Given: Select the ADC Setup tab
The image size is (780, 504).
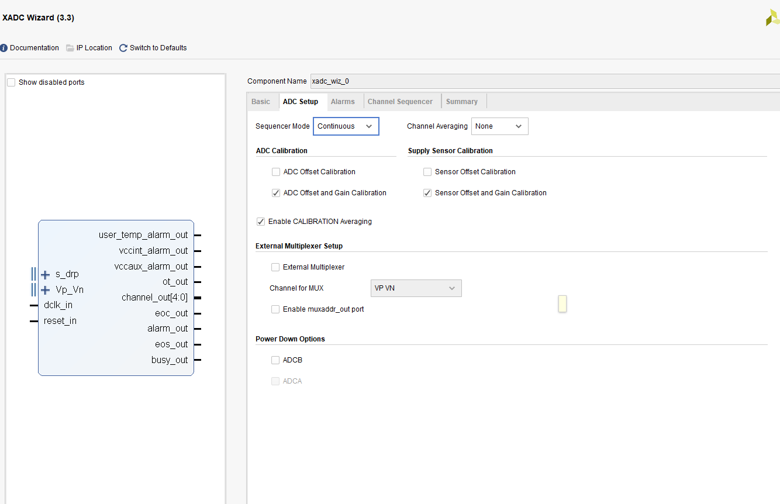Looking at the screenshot, I should coord(301,102).
